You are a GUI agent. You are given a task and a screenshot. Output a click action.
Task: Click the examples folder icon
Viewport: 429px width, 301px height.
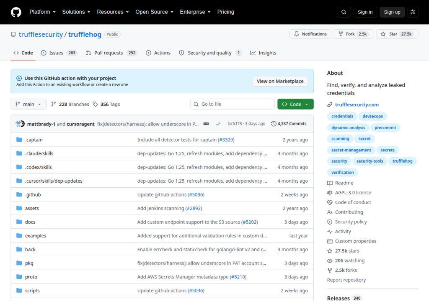19,235
